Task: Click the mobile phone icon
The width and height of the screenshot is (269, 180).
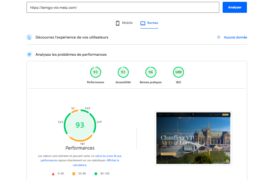Action: tap(117, 23)
